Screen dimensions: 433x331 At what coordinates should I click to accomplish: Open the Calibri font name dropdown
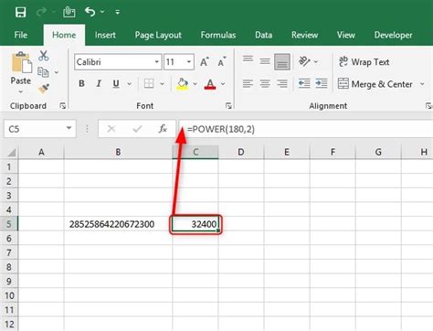(x=156, y=62)
